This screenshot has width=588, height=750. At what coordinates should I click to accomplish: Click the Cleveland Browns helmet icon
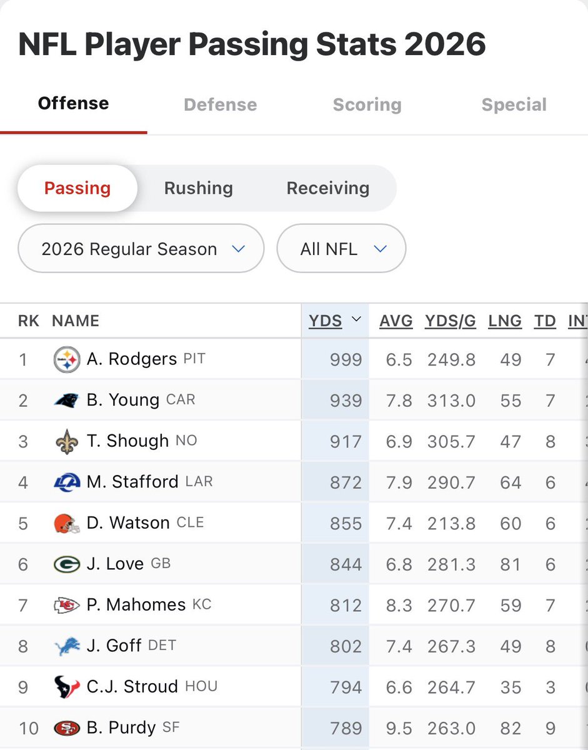(x=66, y=523)
